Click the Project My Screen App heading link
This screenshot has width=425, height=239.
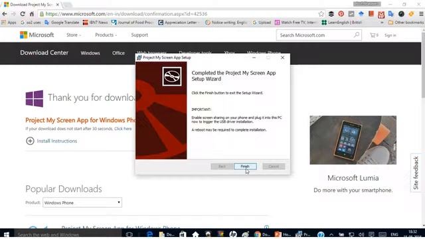[80, 120]
